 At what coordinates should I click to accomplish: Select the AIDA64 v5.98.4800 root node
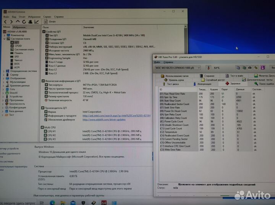click(15, 32)
